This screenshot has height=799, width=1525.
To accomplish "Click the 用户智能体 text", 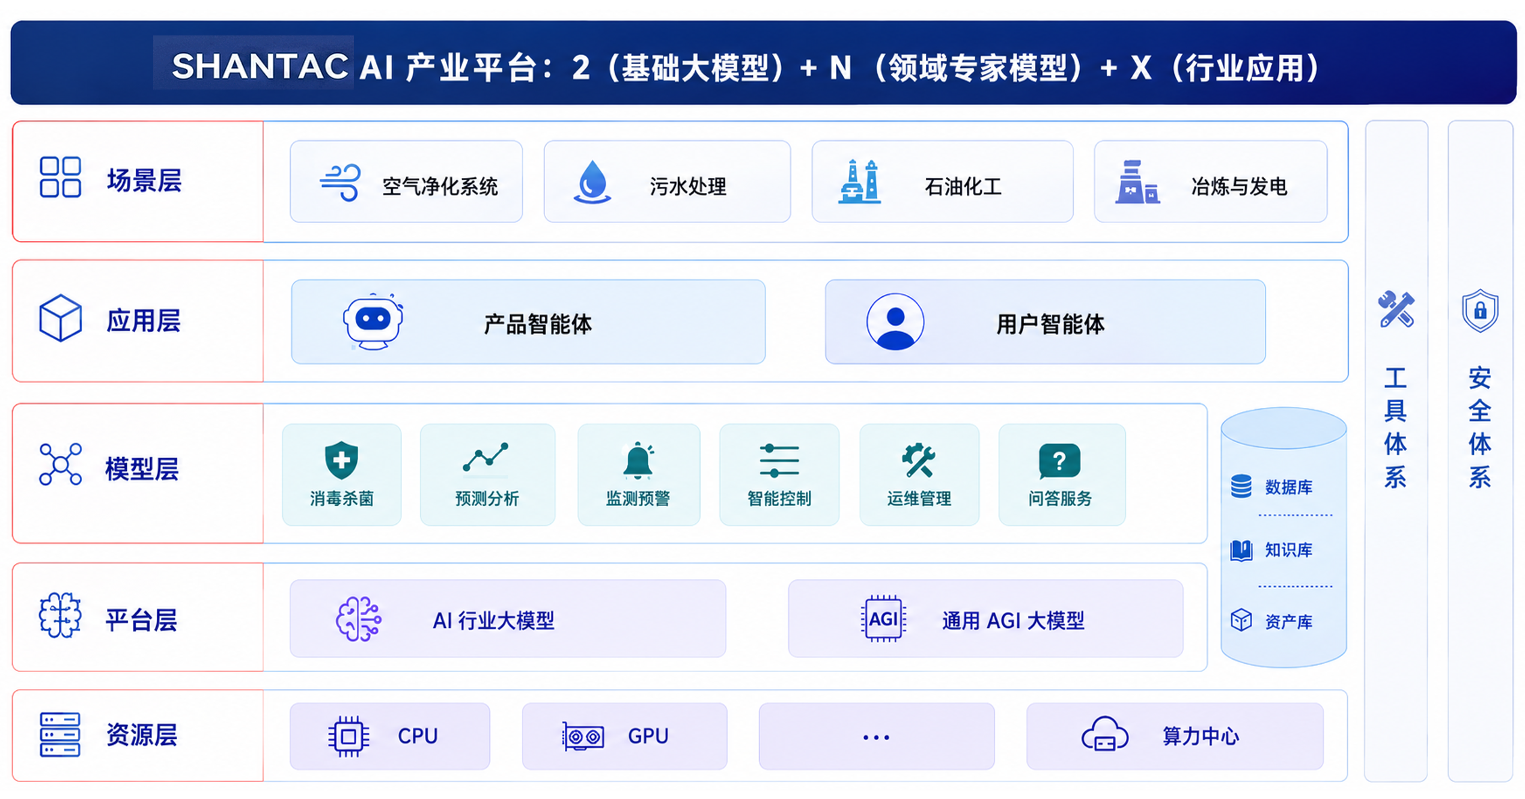I will click(1050, 324).
